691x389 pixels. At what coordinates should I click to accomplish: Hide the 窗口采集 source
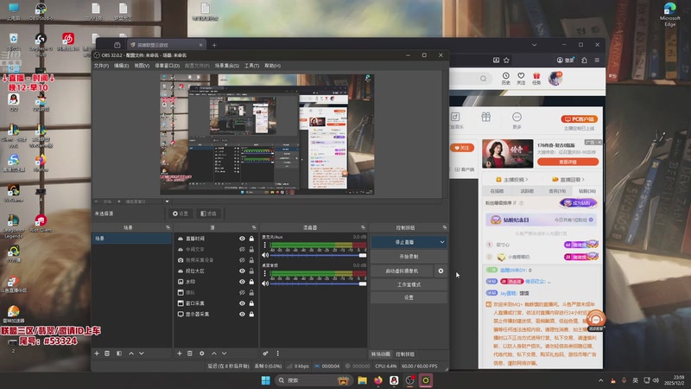[242, 303]
